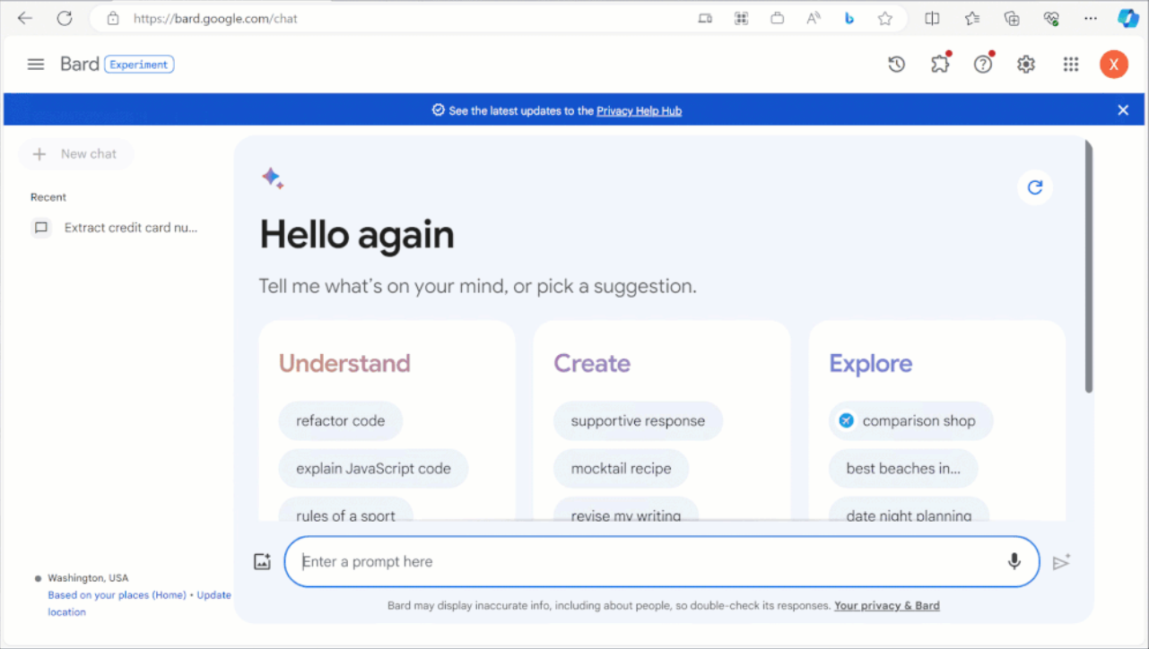Go back with the browser back arrow
1149x649 pixels.
coord(25,18)
